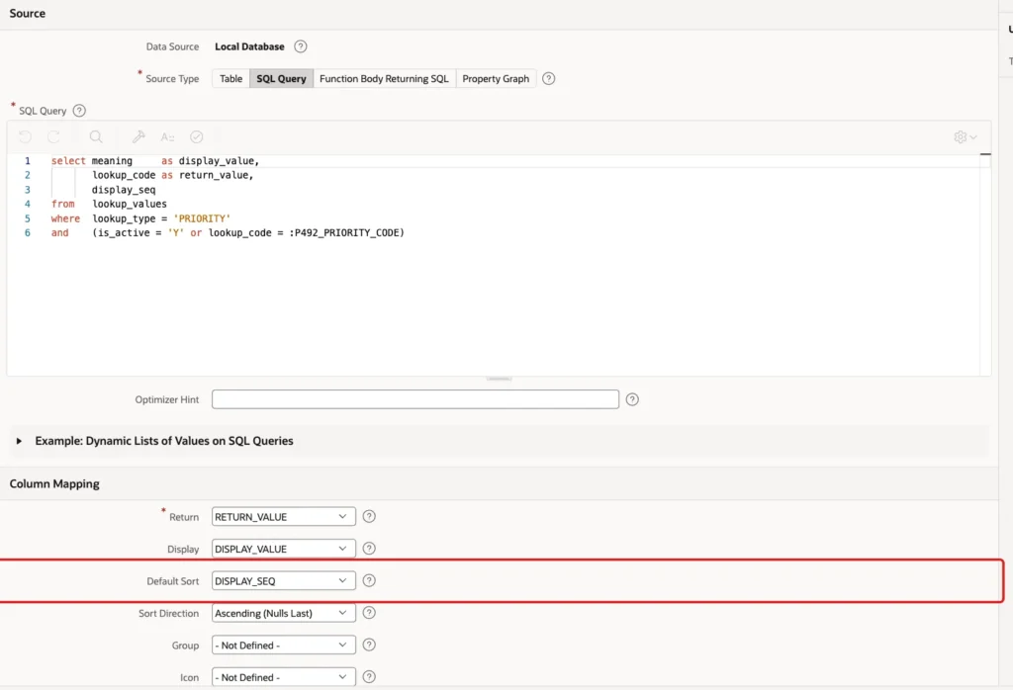
Task: Open help for Data Source
Action: (301, 46)
